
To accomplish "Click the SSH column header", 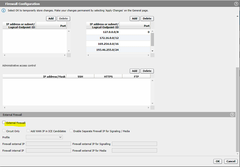I will point(80,76).
